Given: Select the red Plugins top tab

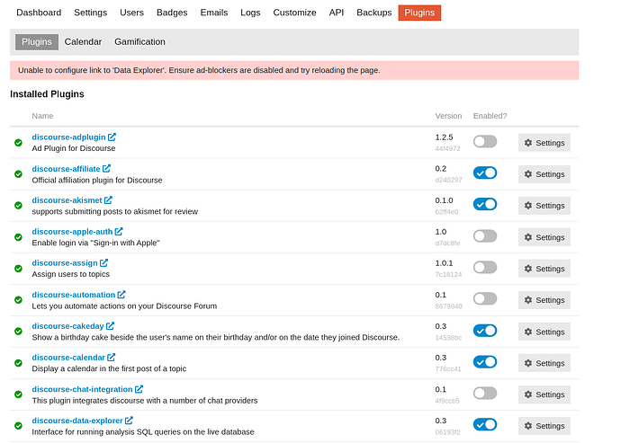Looking at the screenshot, I should click(419, 13).
